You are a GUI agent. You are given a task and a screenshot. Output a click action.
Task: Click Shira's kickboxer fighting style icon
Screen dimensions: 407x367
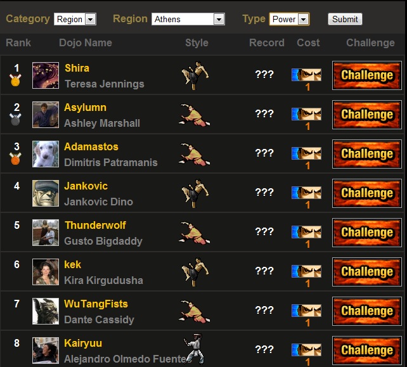[x=195, y=75]
